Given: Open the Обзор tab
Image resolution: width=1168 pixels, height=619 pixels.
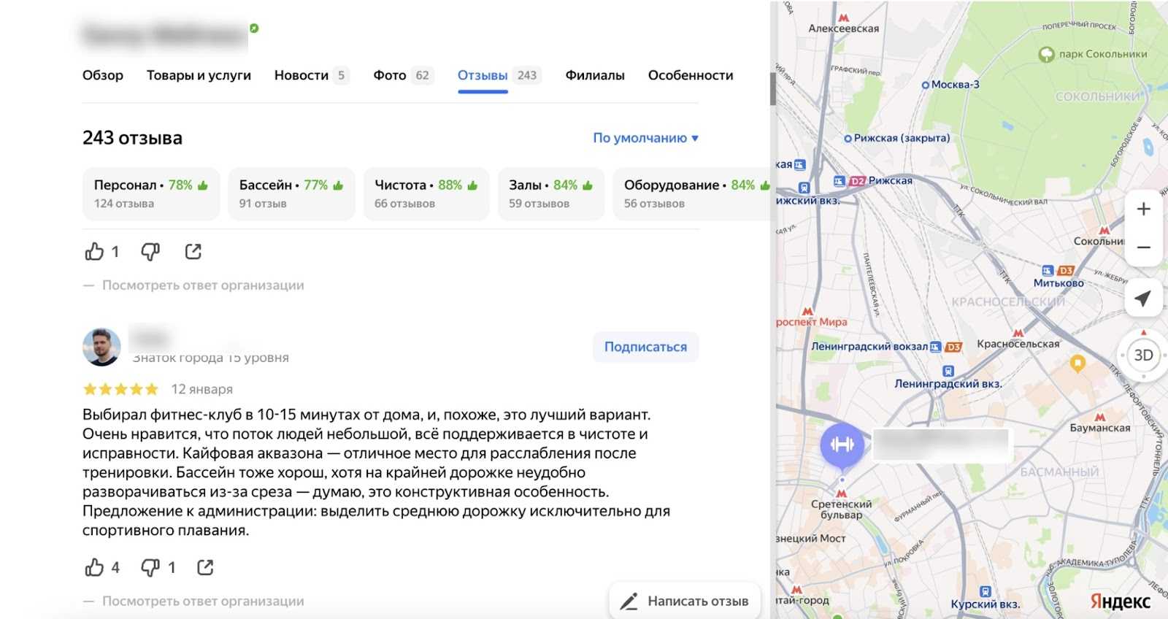Looking at the screenshot, I should 103,75.
